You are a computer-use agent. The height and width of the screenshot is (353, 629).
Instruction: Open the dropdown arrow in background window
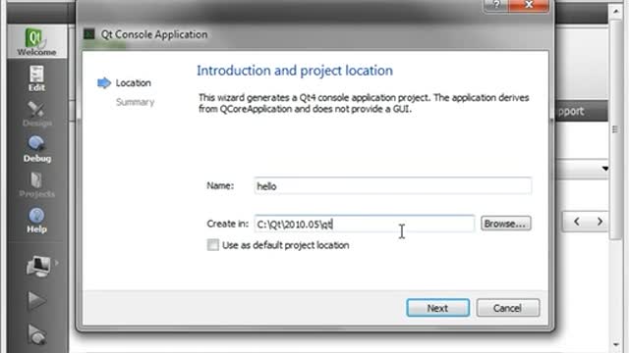604,169
